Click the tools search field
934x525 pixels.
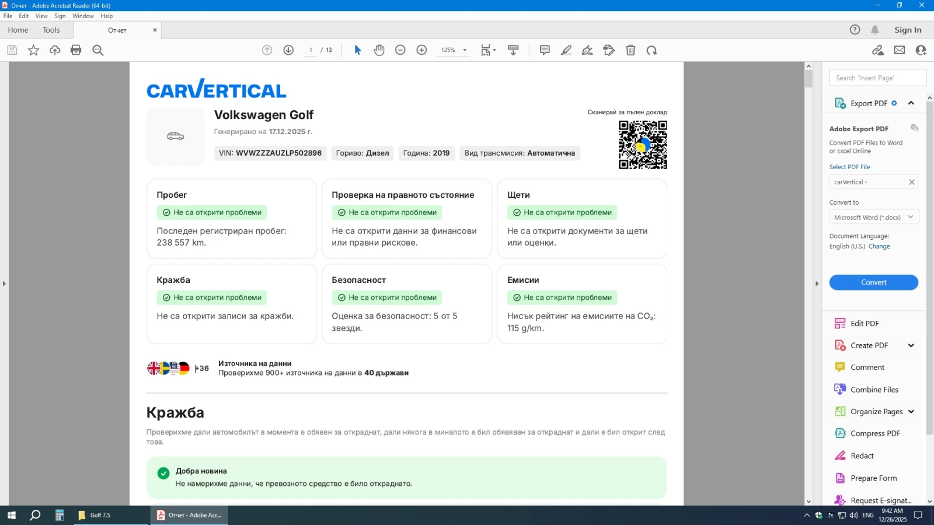(877, 78)
